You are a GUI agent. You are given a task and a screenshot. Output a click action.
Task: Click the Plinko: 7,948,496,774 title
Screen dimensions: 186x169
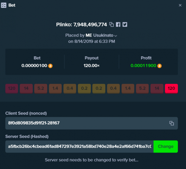pyautogui.click(x=81, y=25)
